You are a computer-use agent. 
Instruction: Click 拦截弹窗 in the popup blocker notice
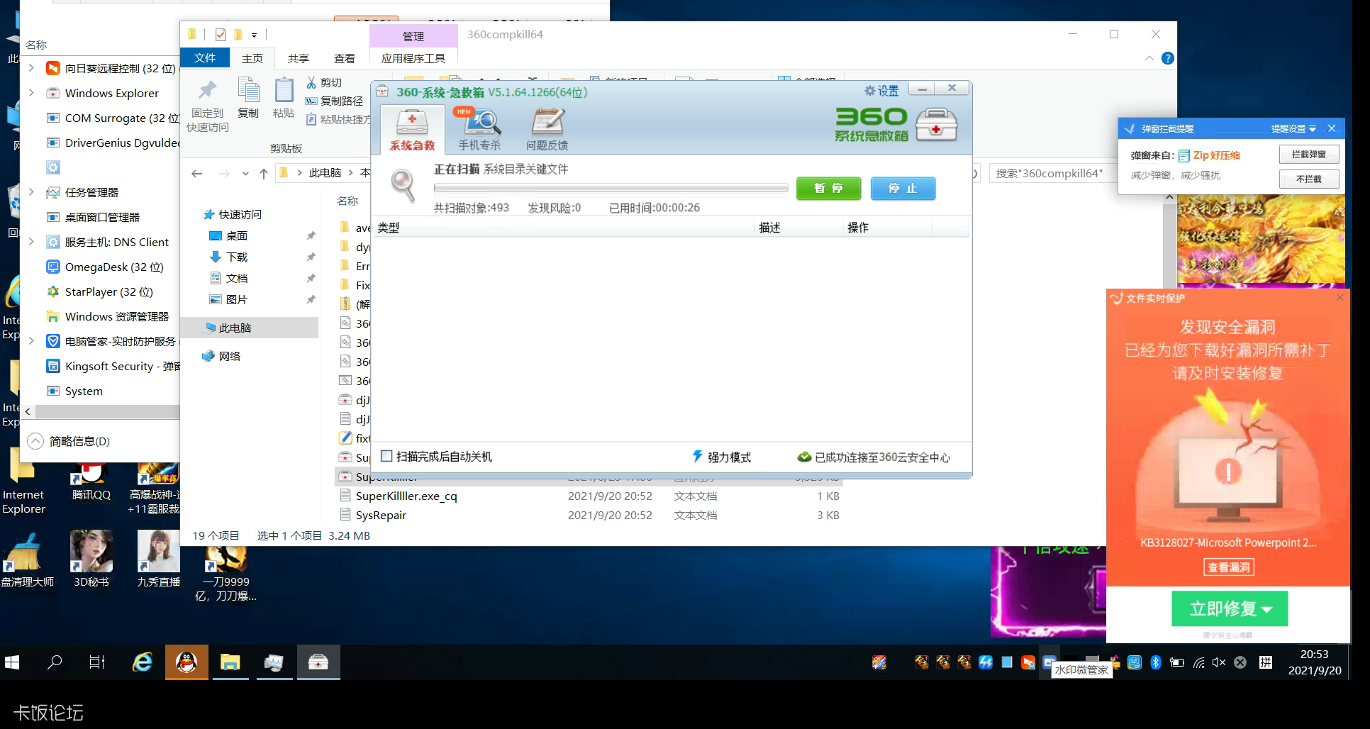1308,154
